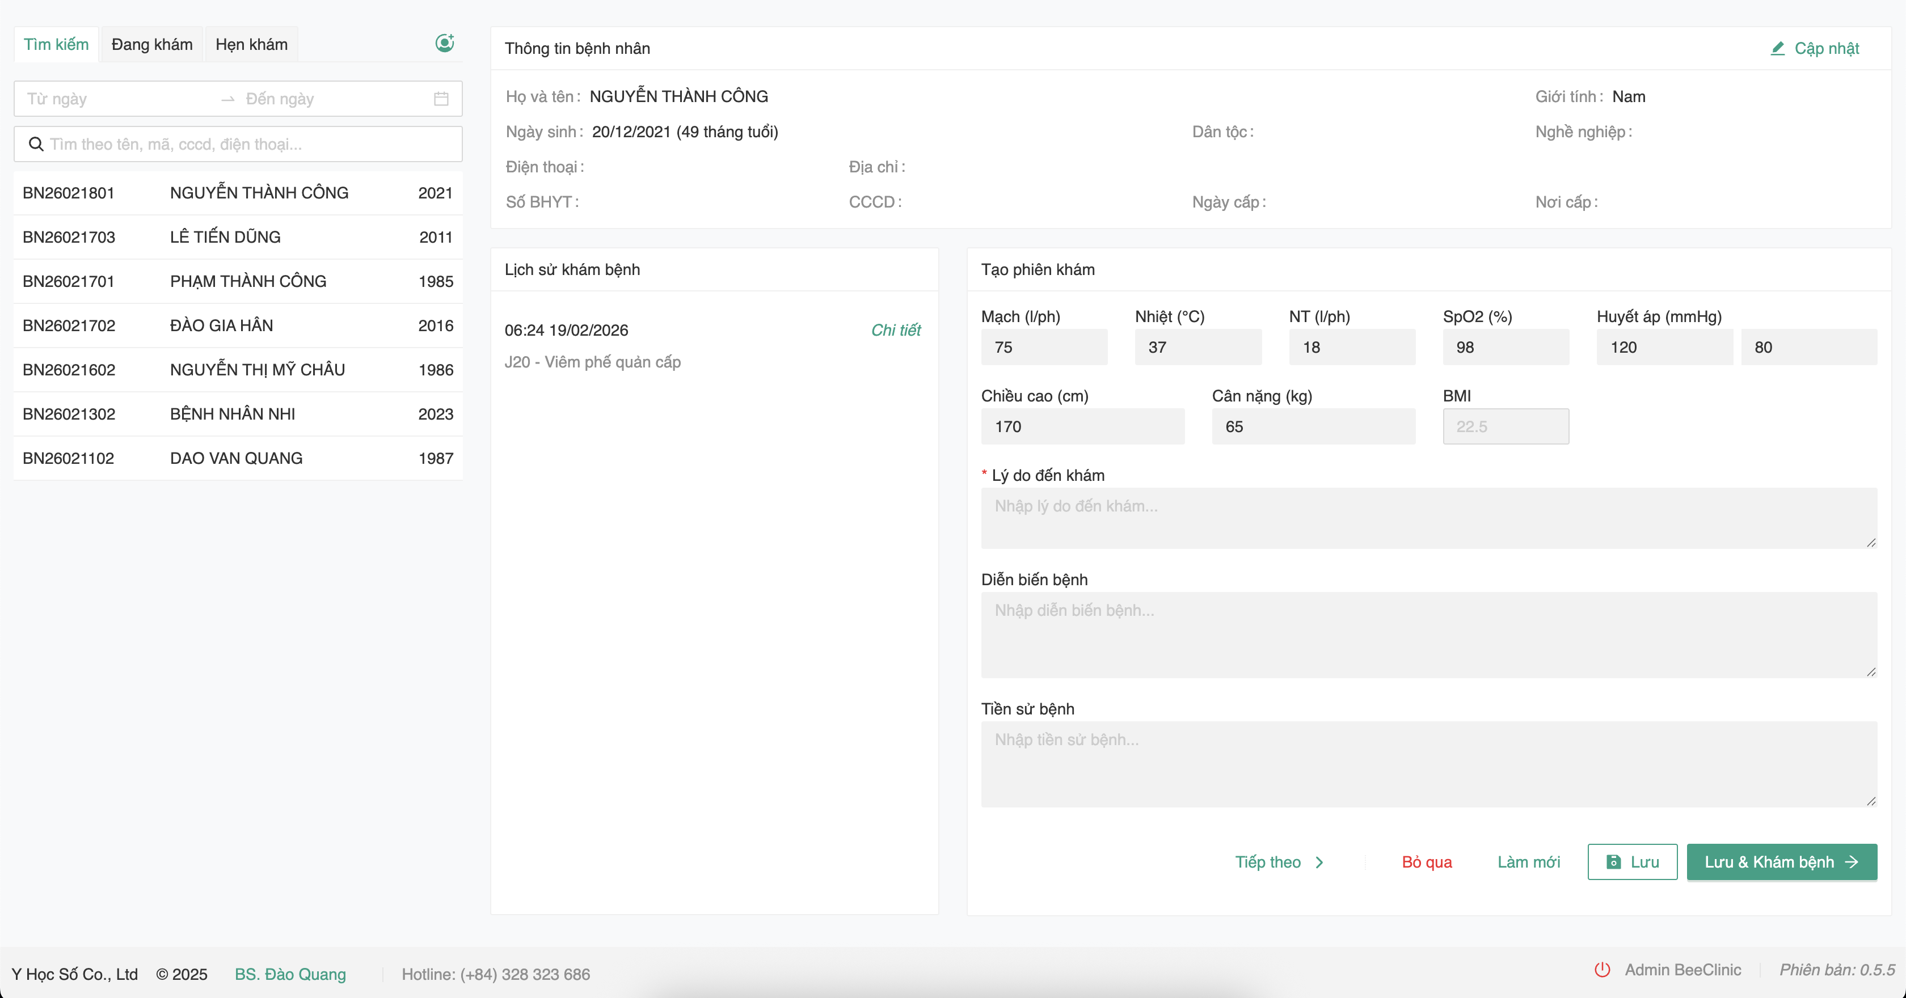
Task: Open Chi tiết for the 19/02/2026 visit
Action: click(895, 330)
